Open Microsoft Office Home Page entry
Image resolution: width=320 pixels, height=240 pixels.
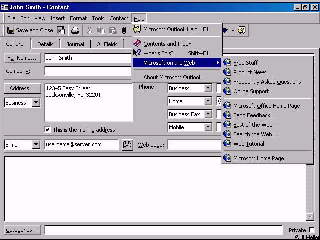(267, 106)
